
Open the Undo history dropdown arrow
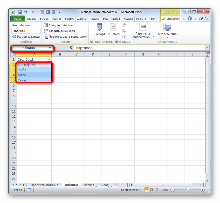point(29,12)
